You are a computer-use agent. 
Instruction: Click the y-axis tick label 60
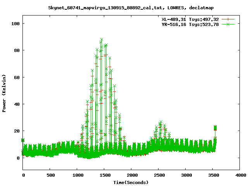[17, 77]
